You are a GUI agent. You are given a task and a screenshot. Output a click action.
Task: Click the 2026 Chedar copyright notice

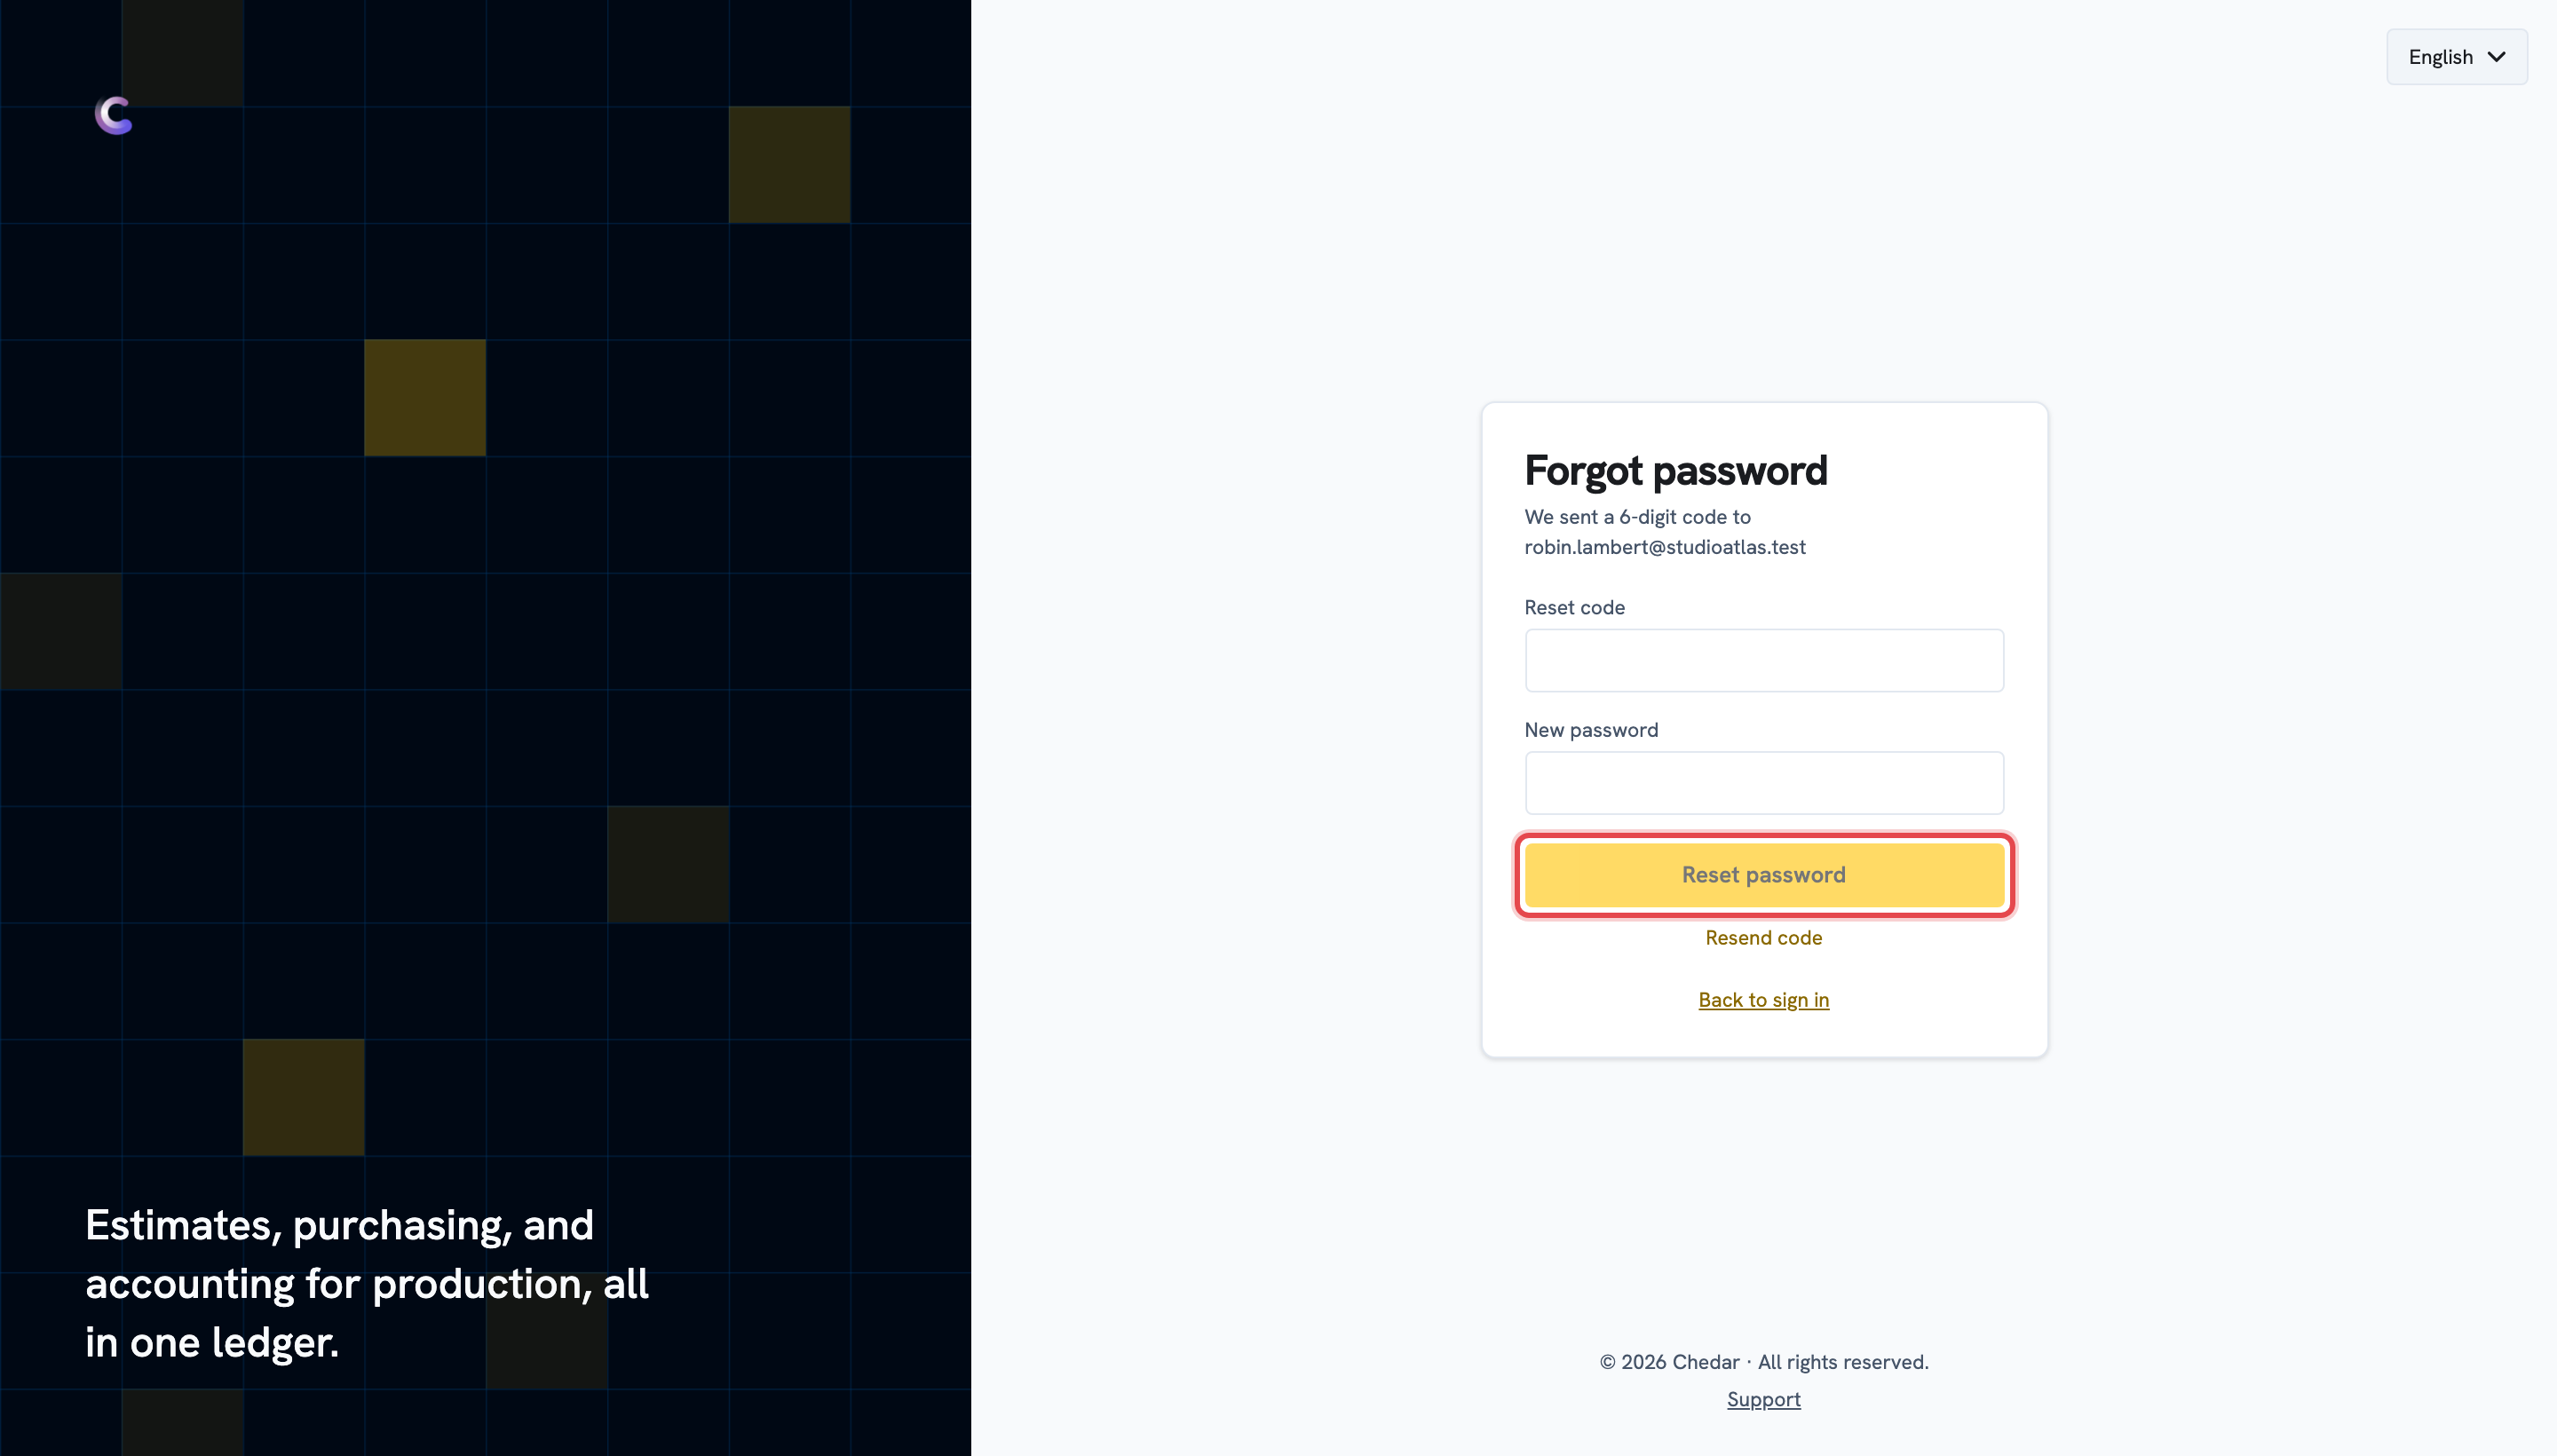[1763, 1362]
